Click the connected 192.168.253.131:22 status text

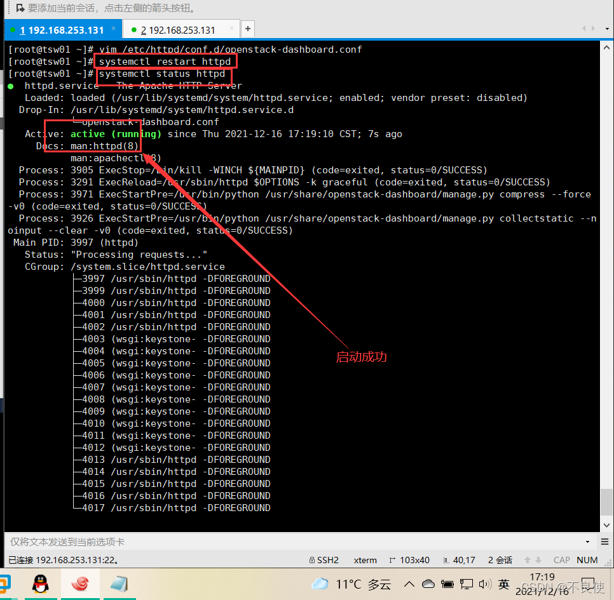point(64,560)
